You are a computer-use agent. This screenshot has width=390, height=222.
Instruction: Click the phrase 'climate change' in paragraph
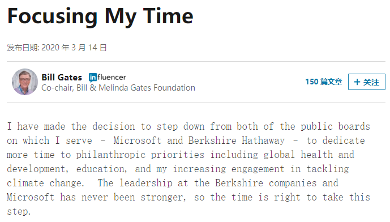pos(45,183)
